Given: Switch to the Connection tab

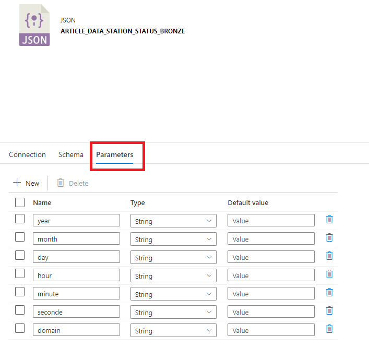Looking at the screenshot, I should pyautogui.click(x=27, y=154).
